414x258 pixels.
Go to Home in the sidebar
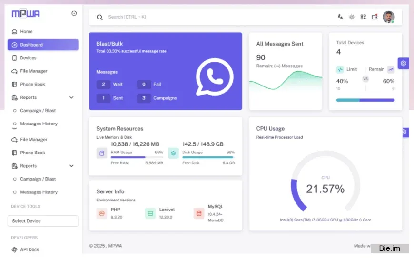(26, 31)
